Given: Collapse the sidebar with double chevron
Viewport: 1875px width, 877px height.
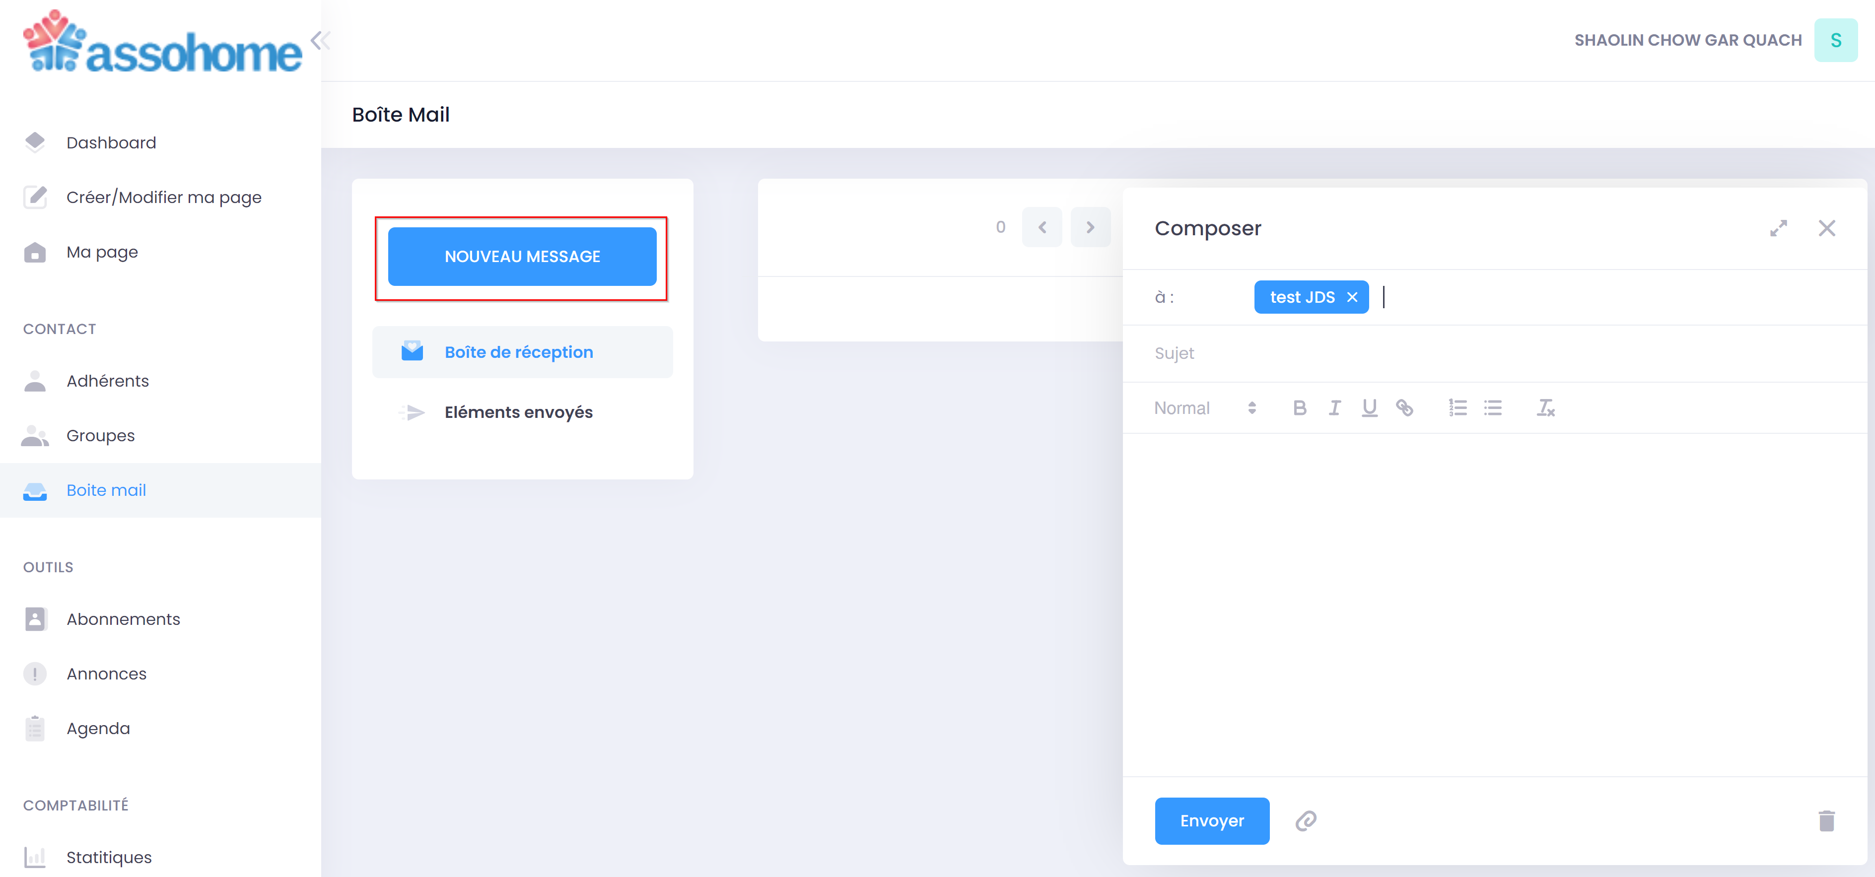Looking at the screenshot, I should (320, 41).
